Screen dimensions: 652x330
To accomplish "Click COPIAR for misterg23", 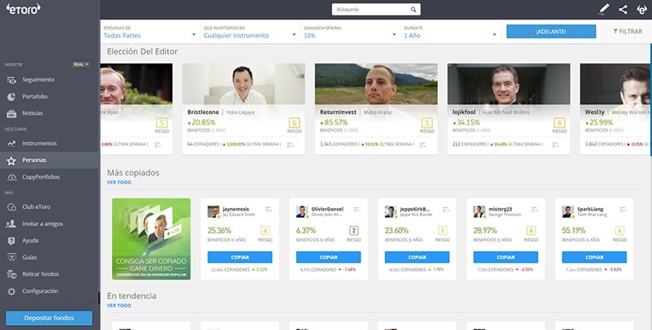I will click(505, 258).
